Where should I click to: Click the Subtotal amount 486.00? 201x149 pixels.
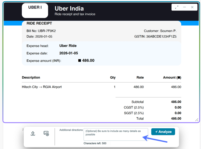(x=176, y=102)
